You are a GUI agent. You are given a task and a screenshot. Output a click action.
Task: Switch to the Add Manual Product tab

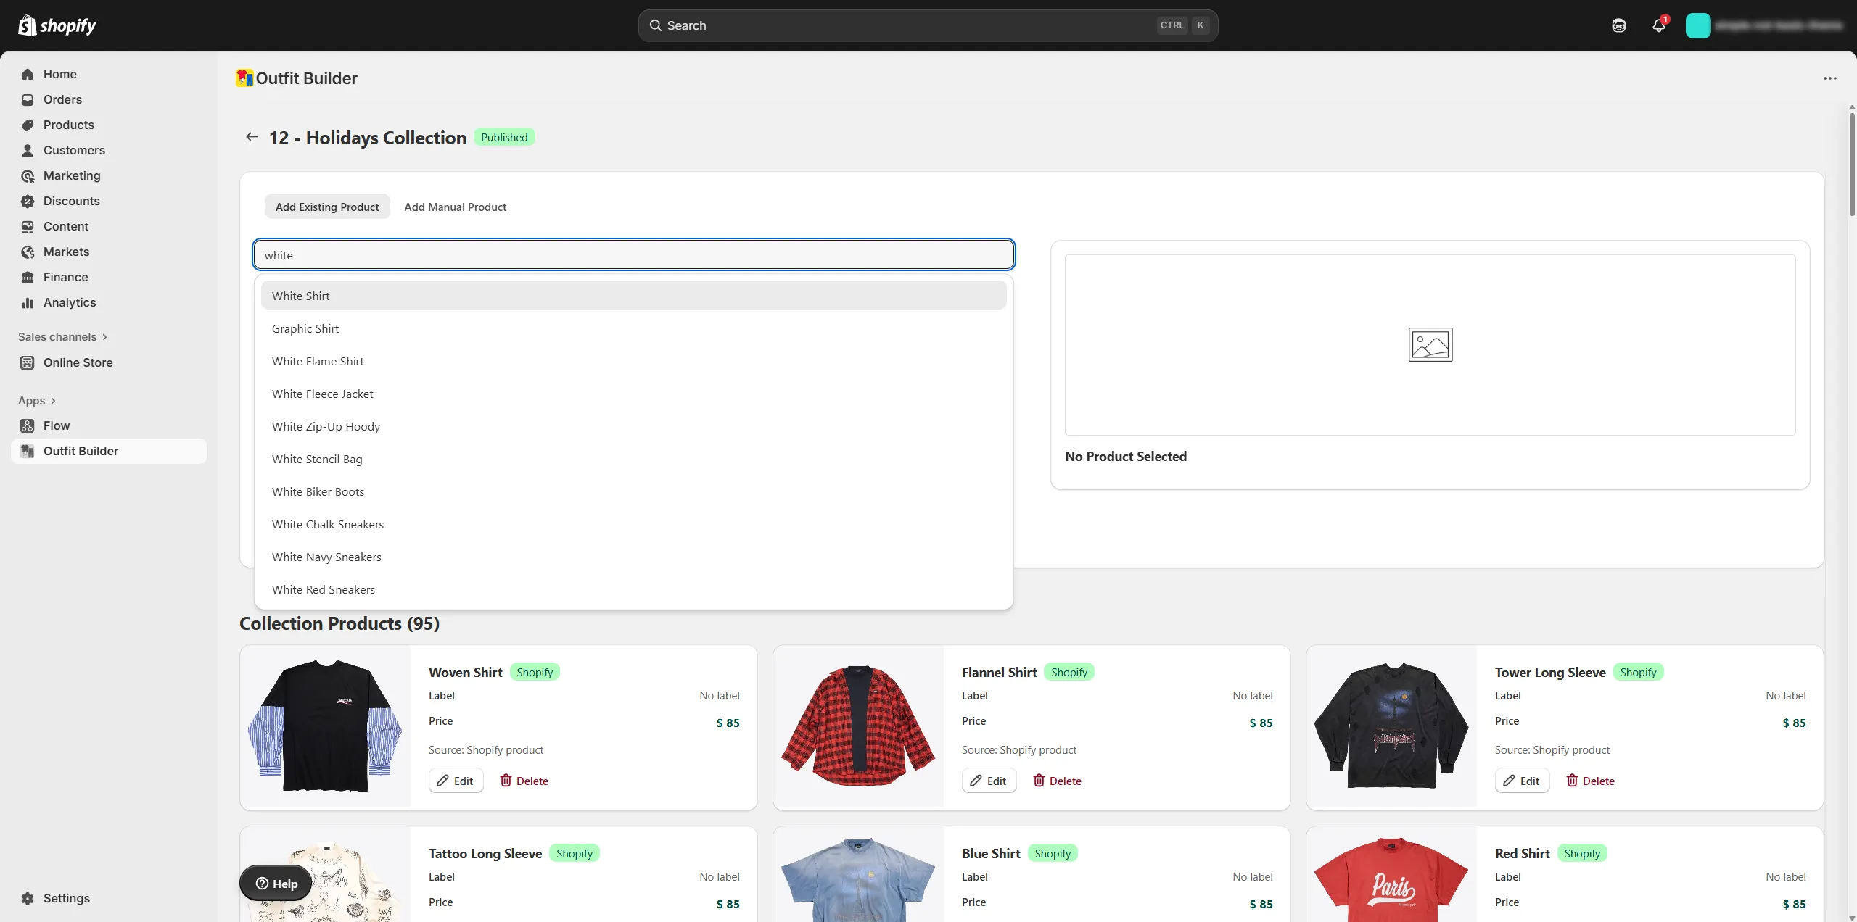click(x=455, y=207)
